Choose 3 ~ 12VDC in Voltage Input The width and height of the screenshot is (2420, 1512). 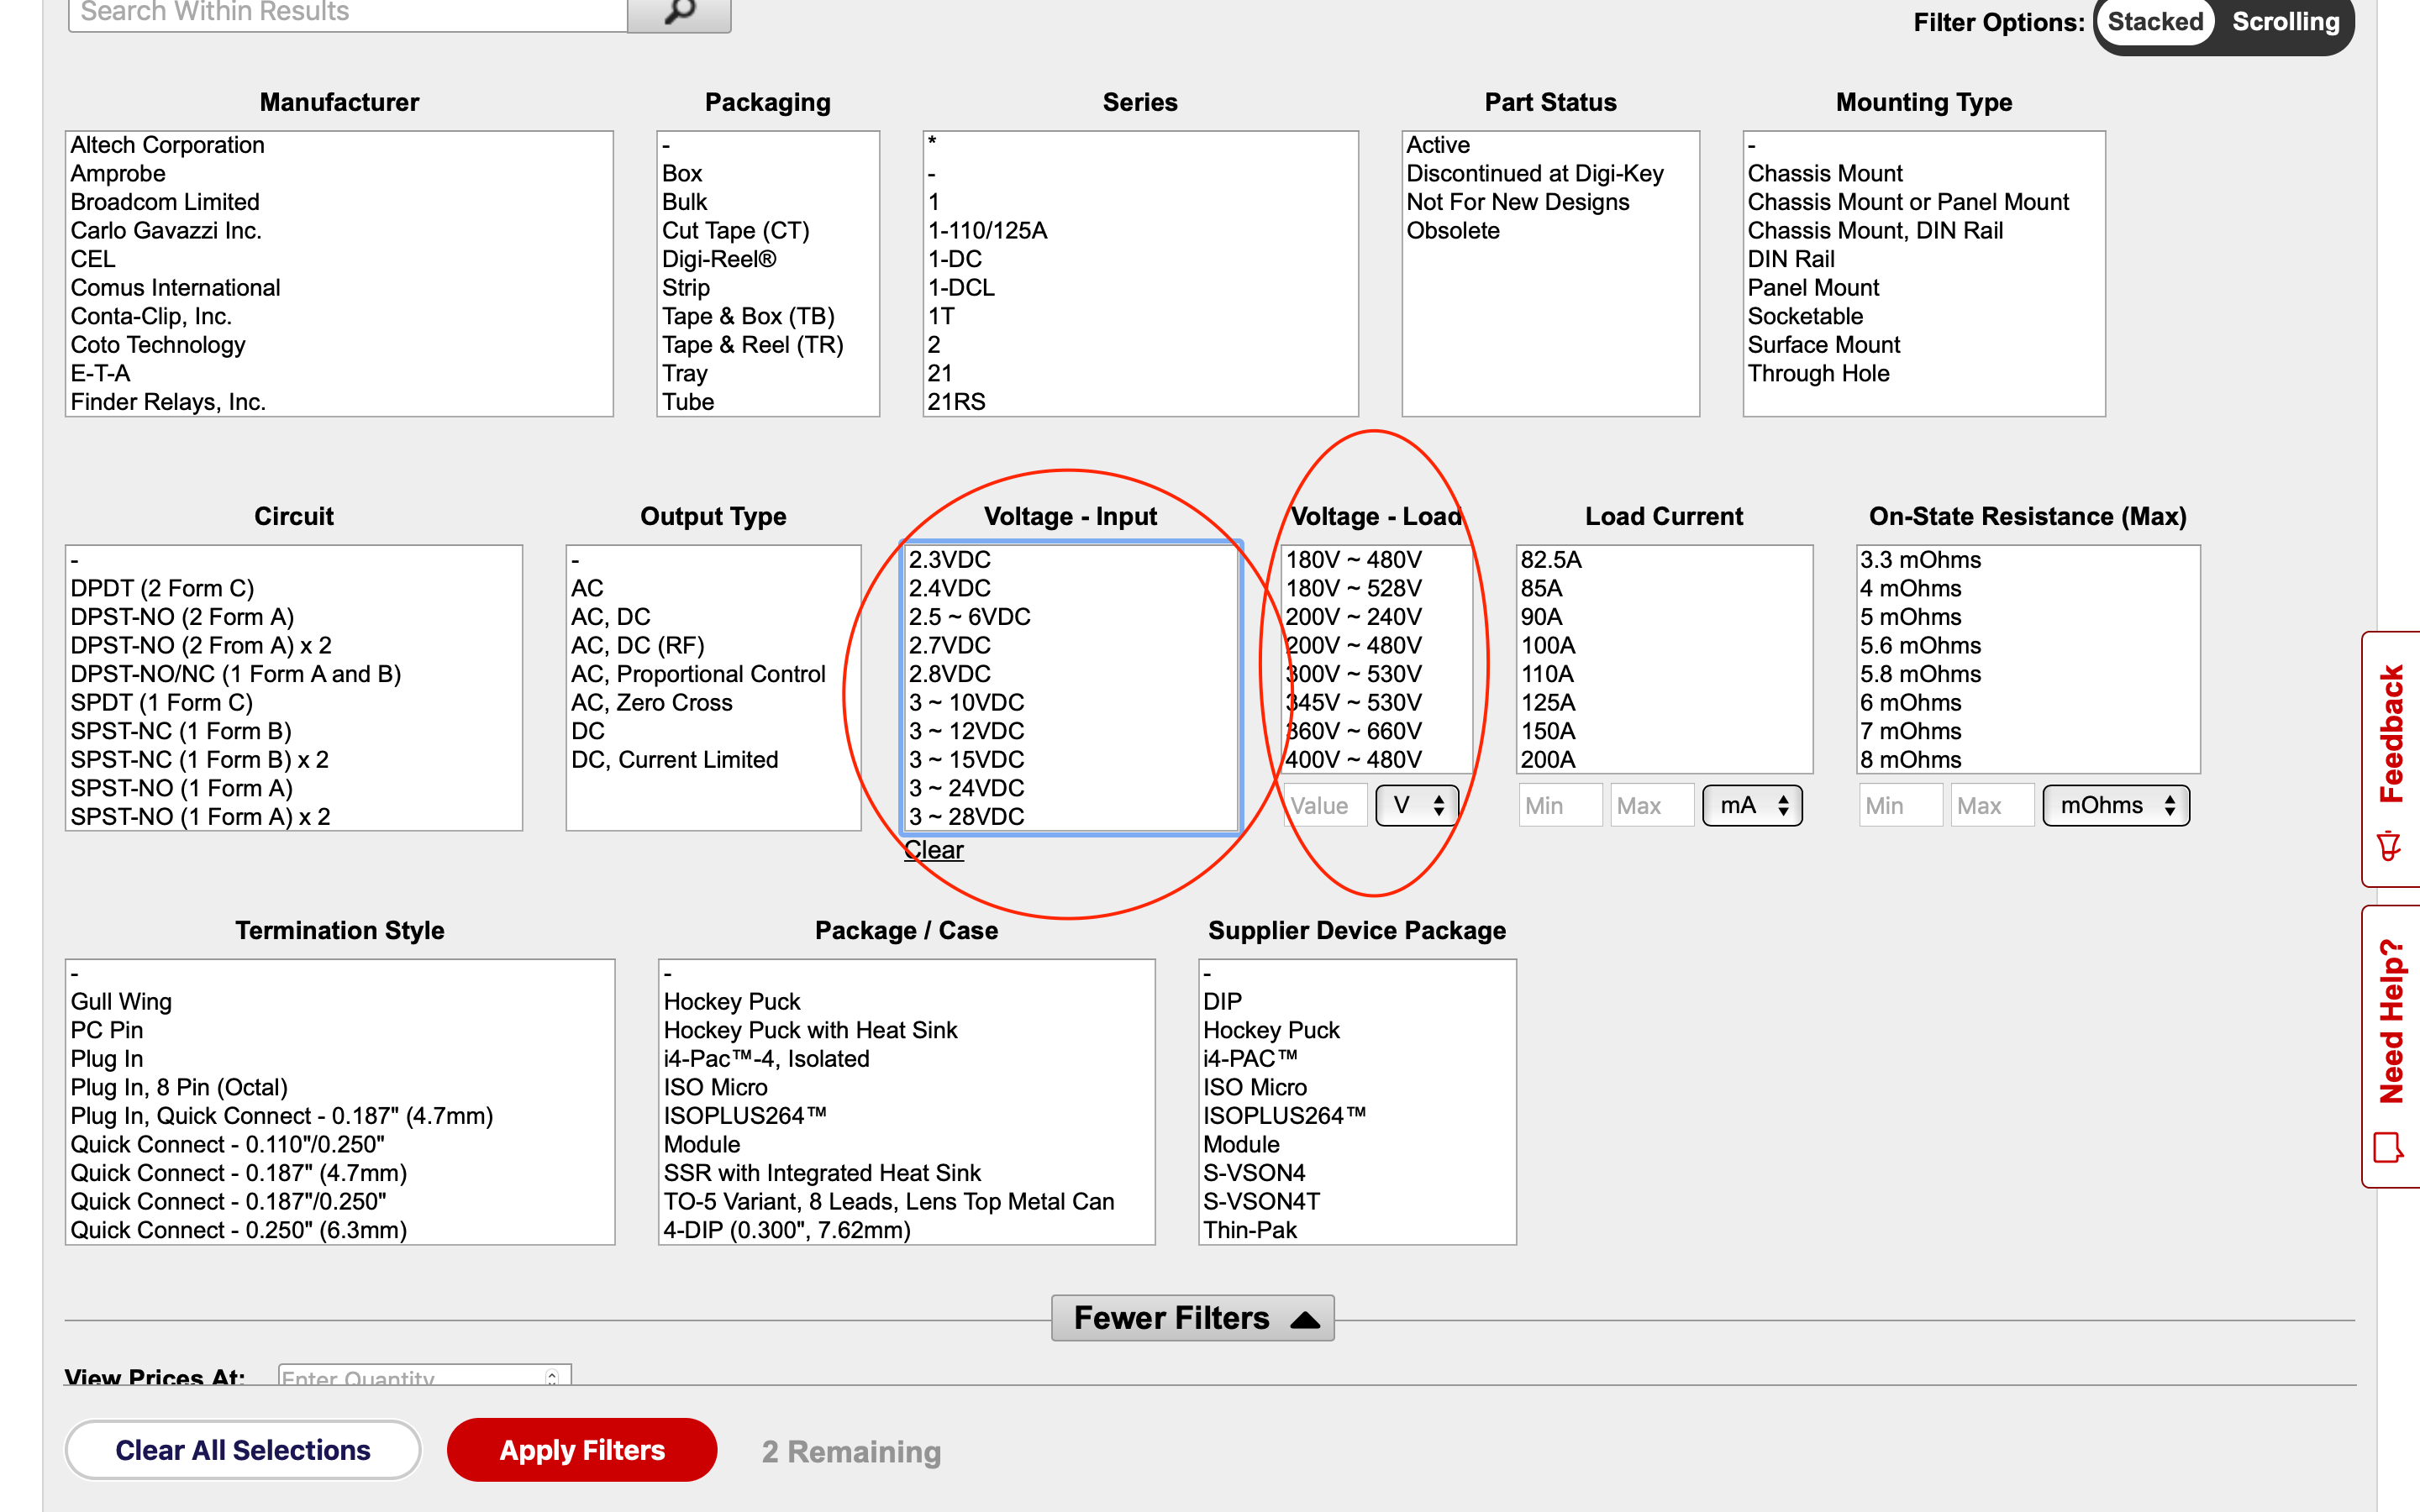[966, 731]
